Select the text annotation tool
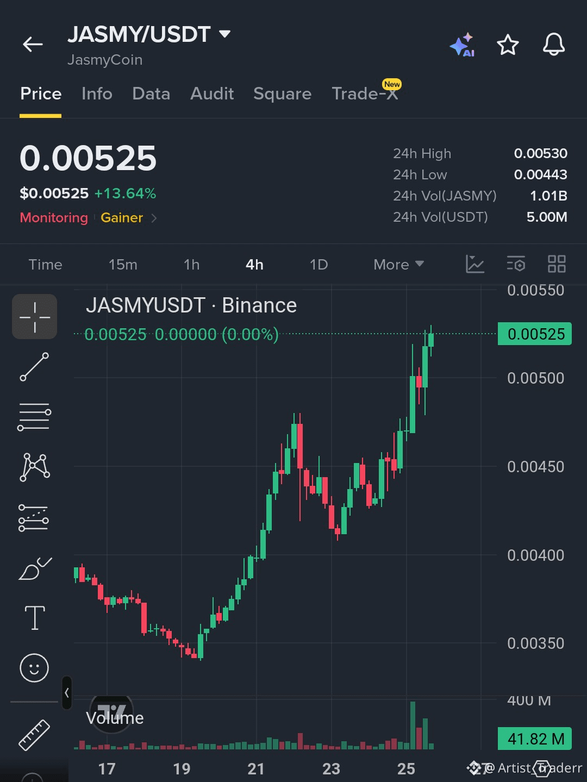587x782 pixels. click(x=35, y=618)
